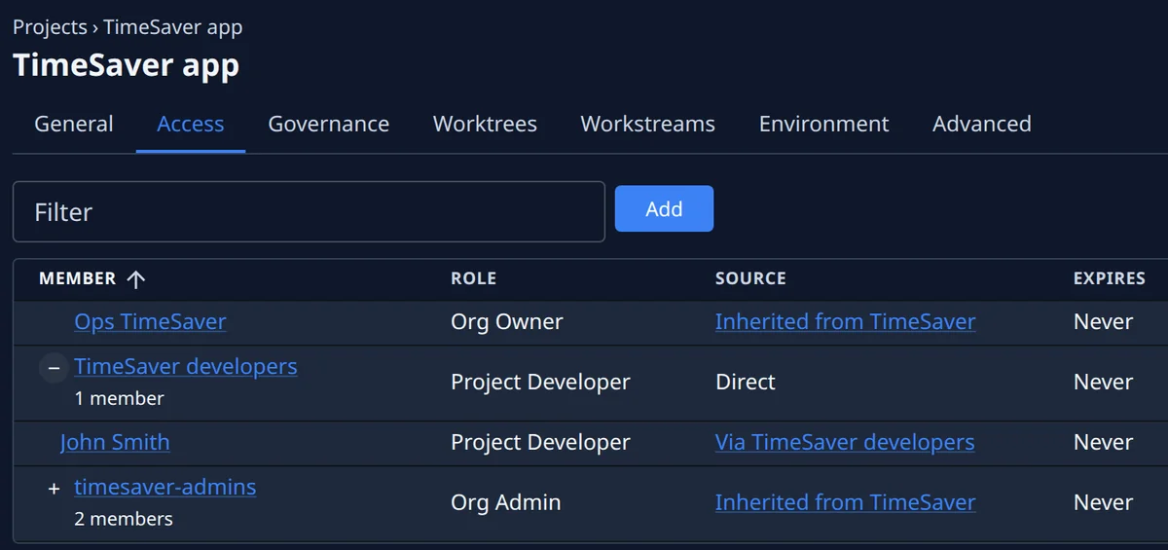
Task: Click the Never expiry for timesaver-admins
Action: coord(1103,502)
